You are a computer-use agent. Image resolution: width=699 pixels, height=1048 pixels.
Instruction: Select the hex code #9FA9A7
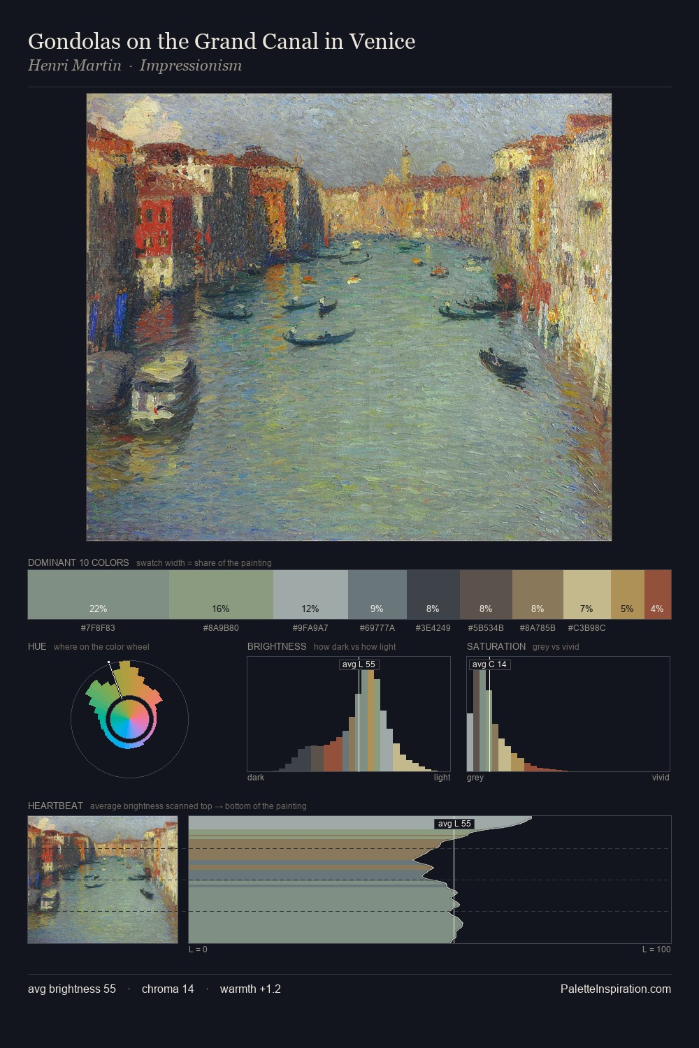pyautogui.click(x=310, y=628)
